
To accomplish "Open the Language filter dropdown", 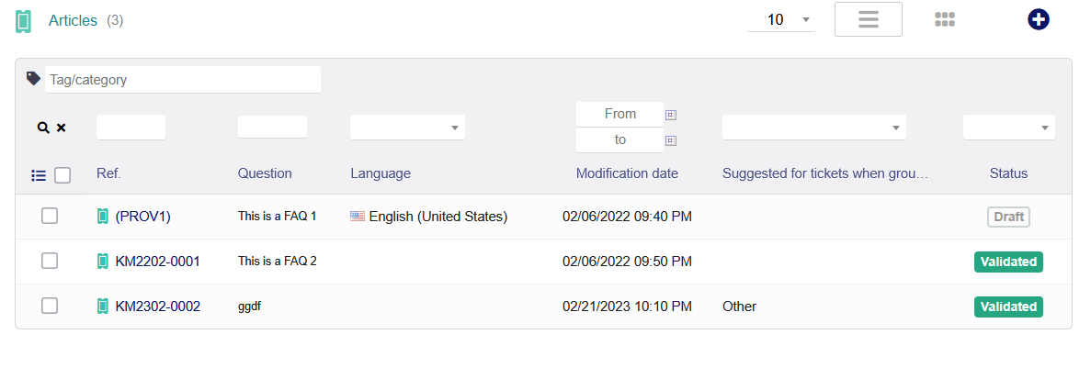I will click(x=407, y=128).
